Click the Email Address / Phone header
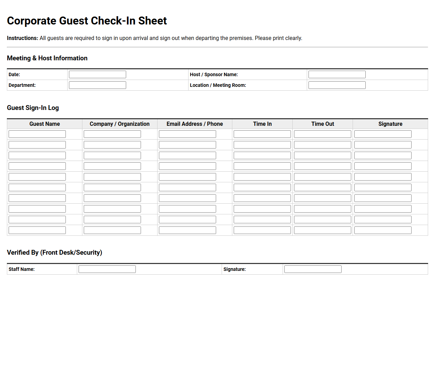The height and width of the screenshot is (386, 435). click(x=195, y=124)
